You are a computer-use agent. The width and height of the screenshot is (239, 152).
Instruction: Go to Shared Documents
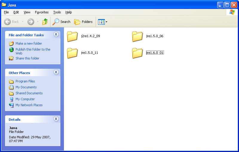pyautogui.click(x=29, y=93)
